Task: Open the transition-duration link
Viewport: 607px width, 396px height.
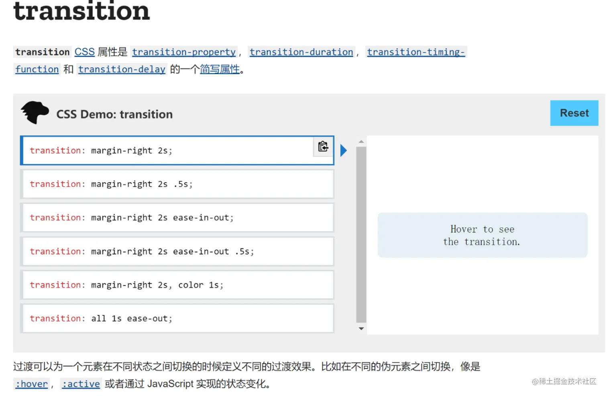Action: pyautogui.click(x=301, y=52)
